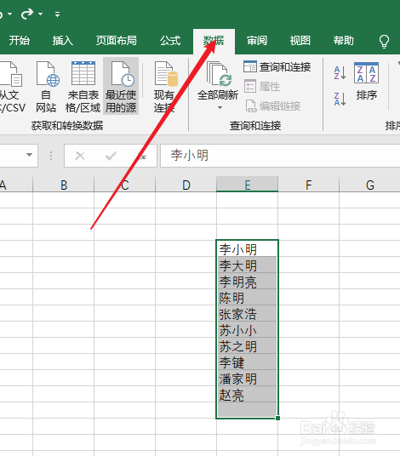The width and height of the screenshot is (400, 456).
Task: Sort ascending with A-Z icon
Action: tap(340, 73)
